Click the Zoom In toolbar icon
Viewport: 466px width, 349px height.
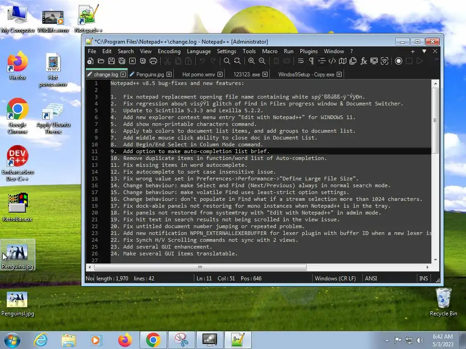[x=251, y=61]
